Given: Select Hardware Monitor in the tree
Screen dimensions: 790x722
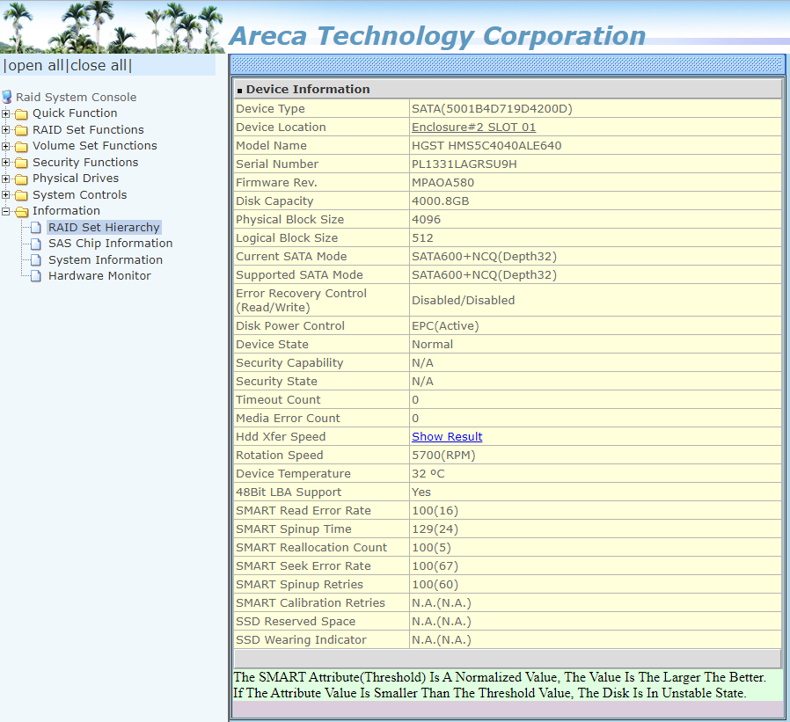Looking at the screenshot, I should 99,276.
